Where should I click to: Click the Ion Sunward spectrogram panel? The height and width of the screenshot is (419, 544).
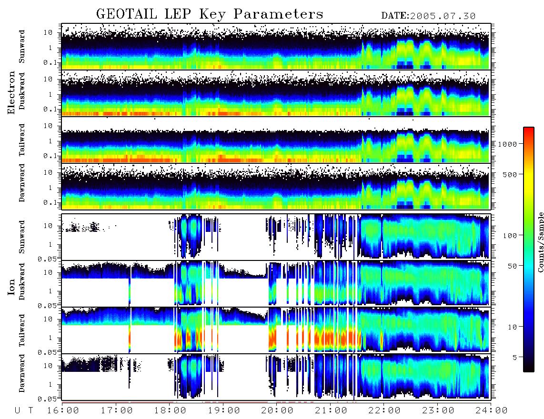[276, 237]
